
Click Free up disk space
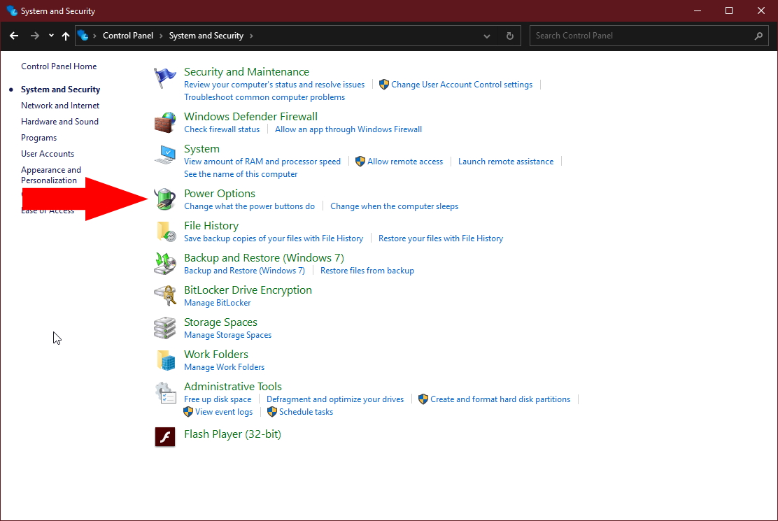tap(218, 399)
